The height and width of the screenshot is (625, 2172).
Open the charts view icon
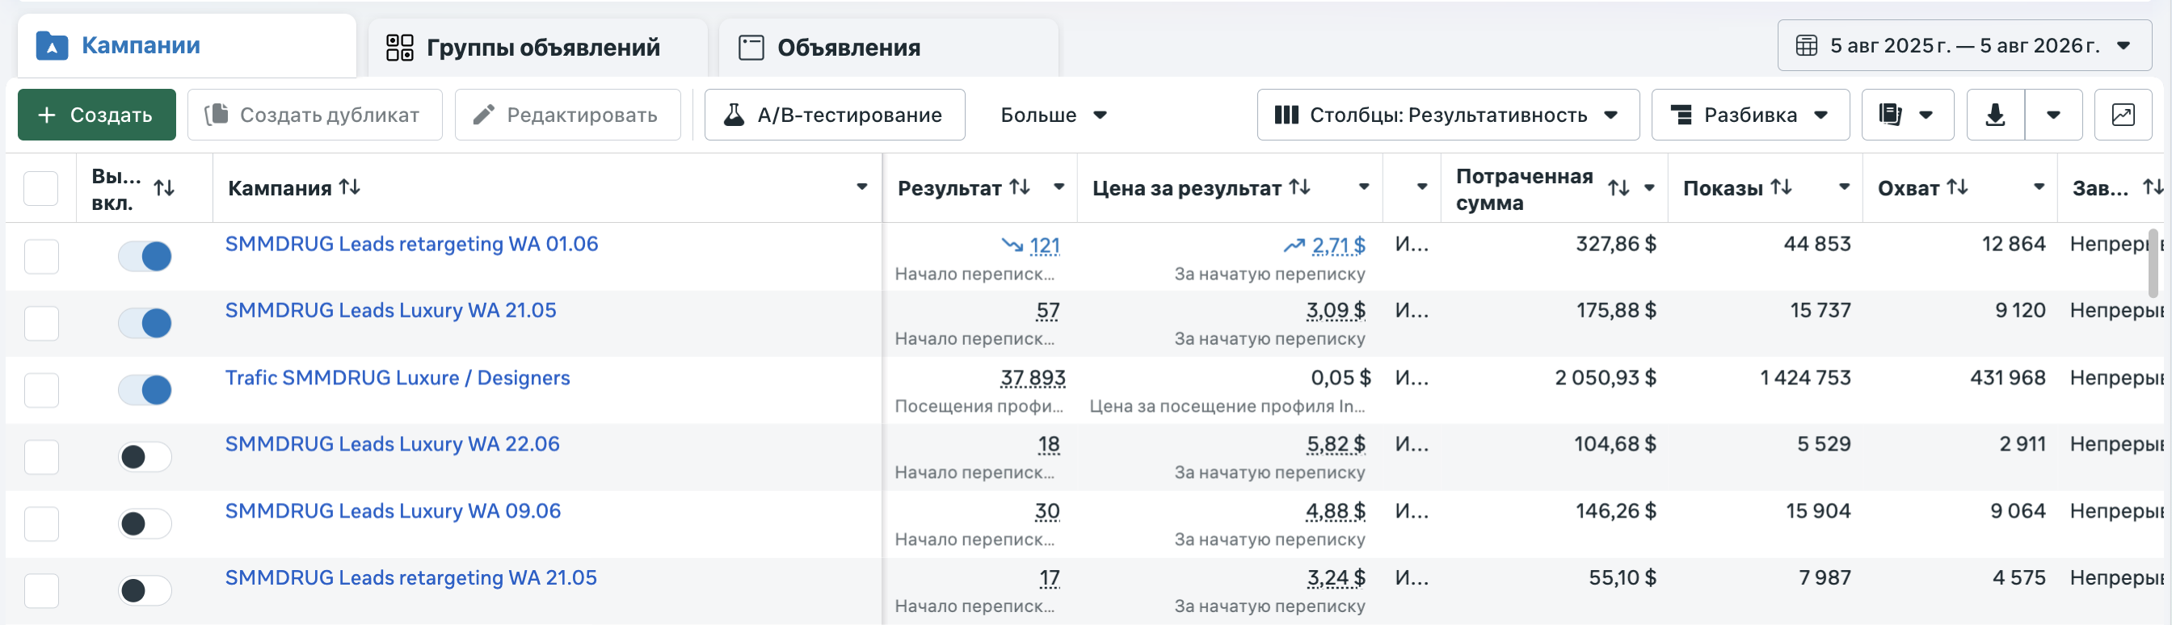[2122, 115]
